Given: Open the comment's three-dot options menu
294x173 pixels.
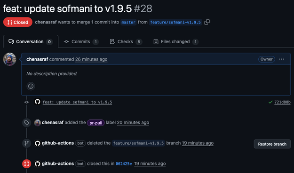Looking at the screenshot, I should tap(281, 59).
